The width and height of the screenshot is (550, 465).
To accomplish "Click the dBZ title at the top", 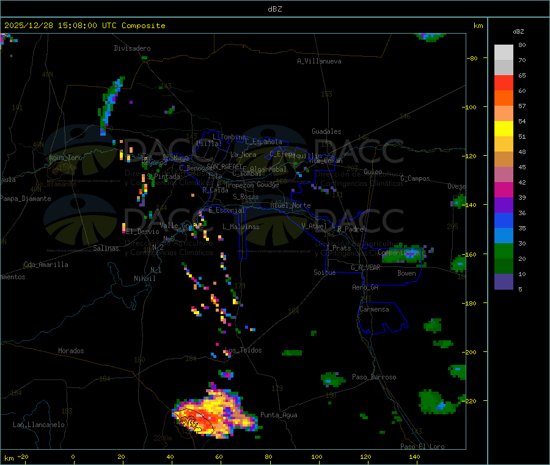I will pos(274,9).
